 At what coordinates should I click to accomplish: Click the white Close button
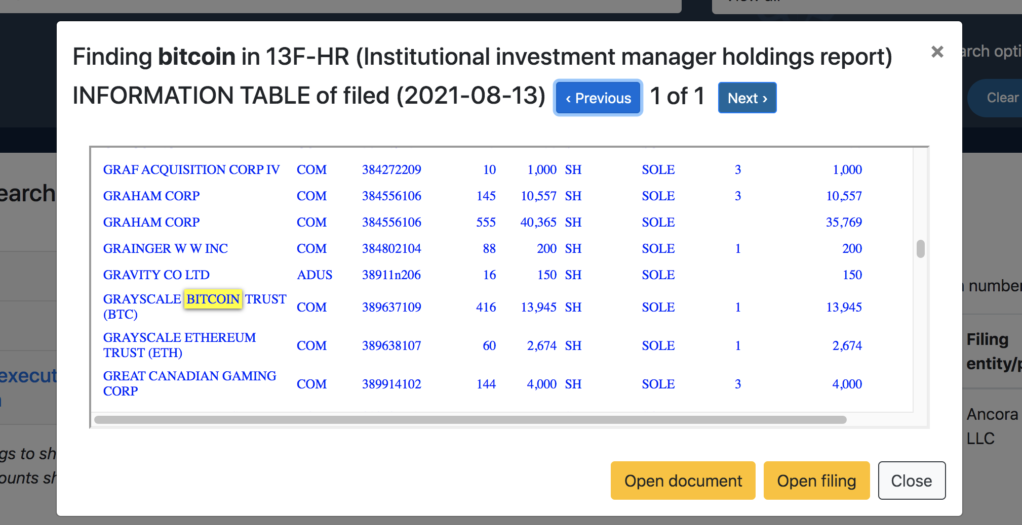tap(912, 480)
